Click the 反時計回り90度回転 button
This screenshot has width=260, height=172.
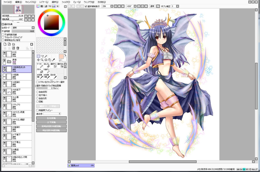point(51,126)
